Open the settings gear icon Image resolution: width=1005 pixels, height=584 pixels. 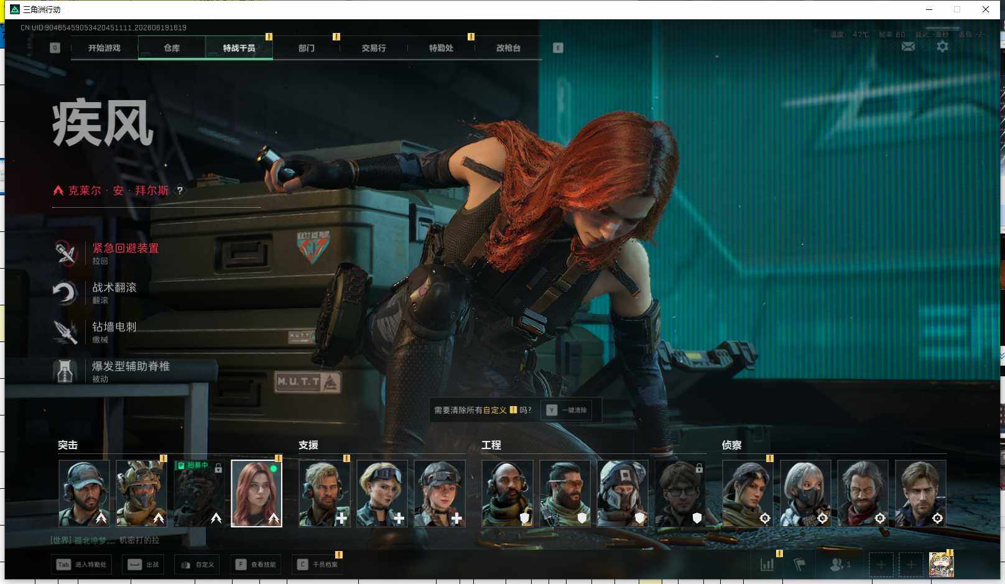[x=943, y=47]
